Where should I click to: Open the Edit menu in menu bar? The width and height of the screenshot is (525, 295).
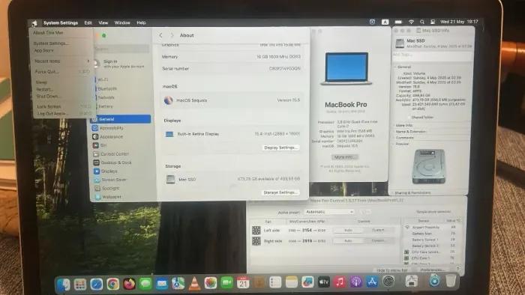(x=88, y=22)
